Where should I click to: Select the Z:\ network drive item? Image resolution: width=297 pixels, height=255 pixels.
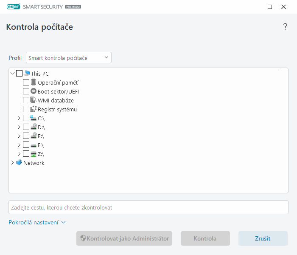click(41, 154)
